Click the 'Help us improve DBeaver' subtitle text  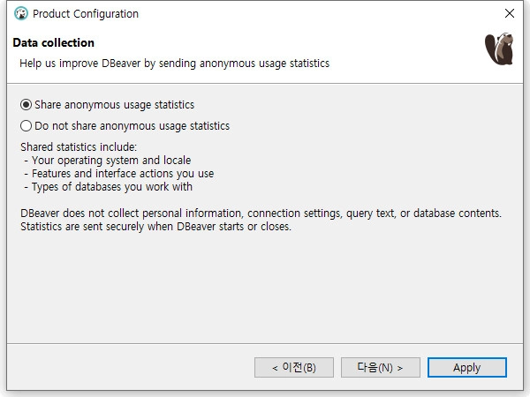[174, 64]
